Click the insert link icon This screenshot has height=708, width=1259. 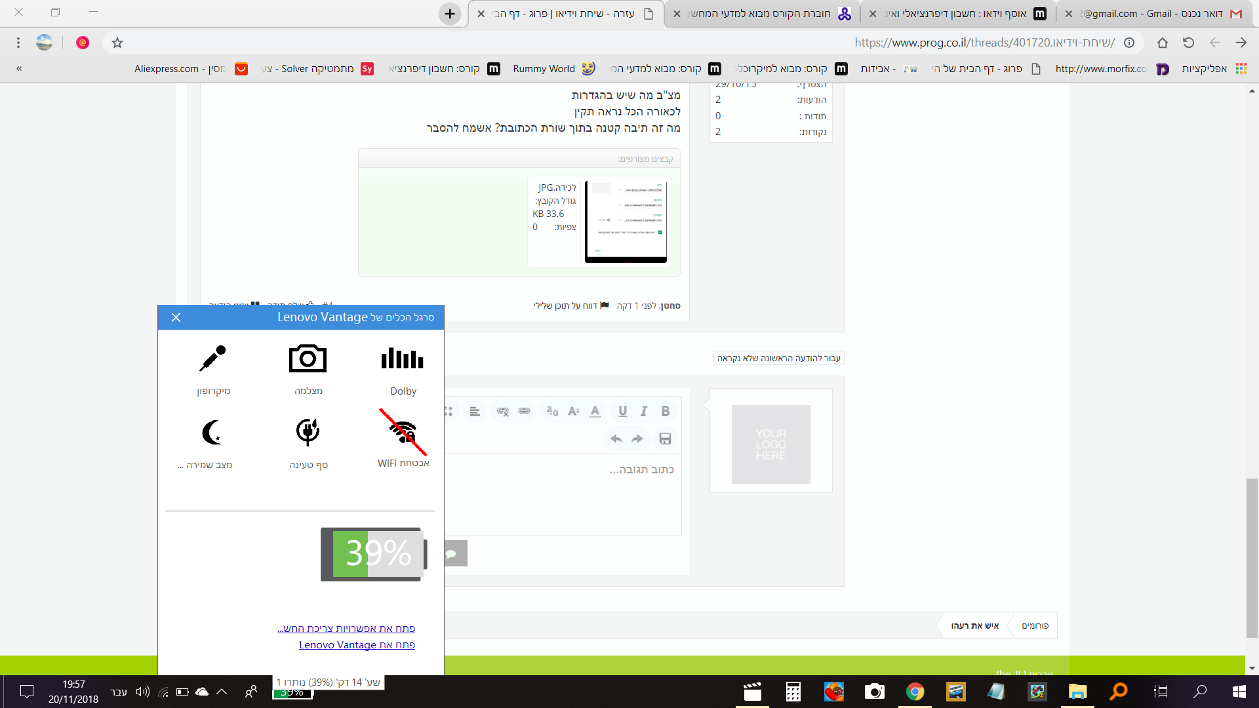click(524, 411)
